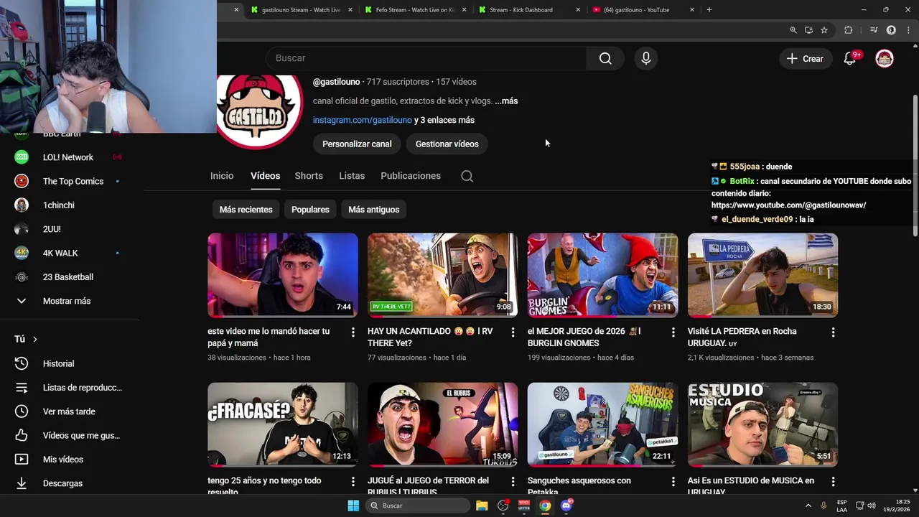The image size is (919, 517).
Task: Open the Chrome three-dot menu
Action: click(908, 30)
